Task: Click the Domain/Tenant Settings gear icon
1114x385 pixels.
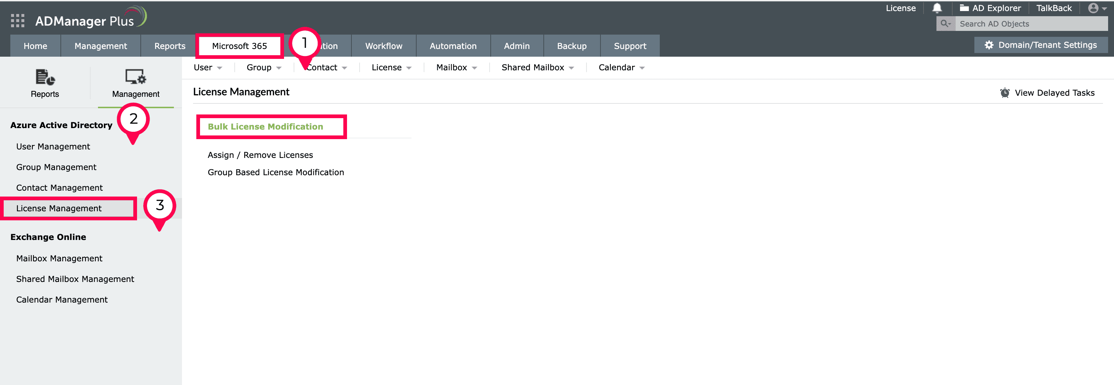Action: [x=989, y=45]
